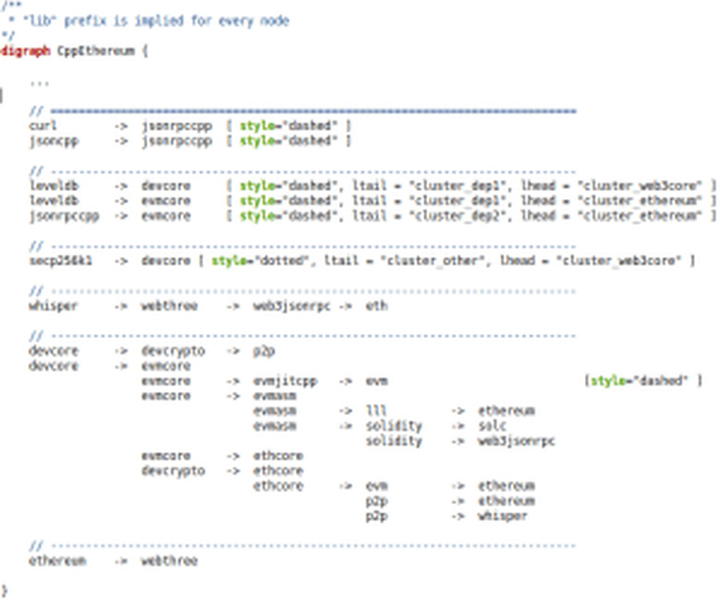Click webthree on the last edge line
723x607 pixels.
point(169,561)
